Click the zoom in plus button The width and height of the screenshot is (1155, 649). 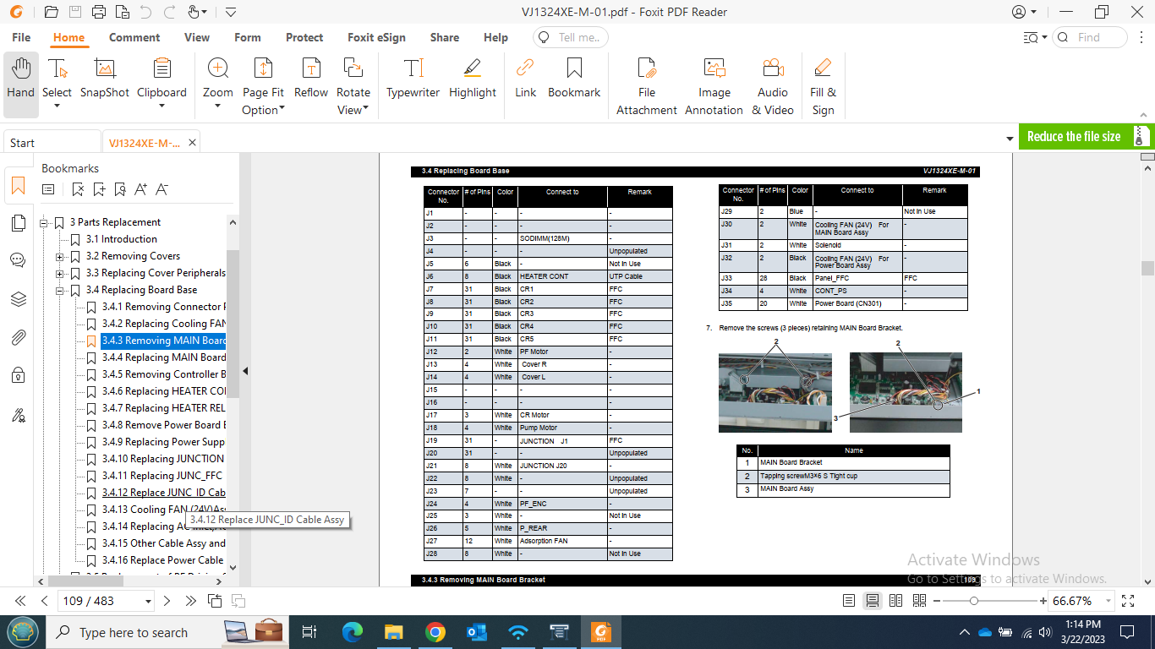pyautogui.click(x=1043, y=601)
